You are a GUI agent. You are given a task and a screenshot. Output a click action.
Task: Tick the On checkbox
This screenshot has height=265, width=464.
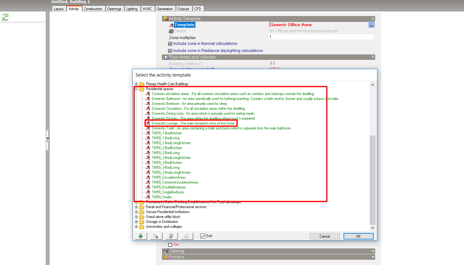[x=170, y=245]
